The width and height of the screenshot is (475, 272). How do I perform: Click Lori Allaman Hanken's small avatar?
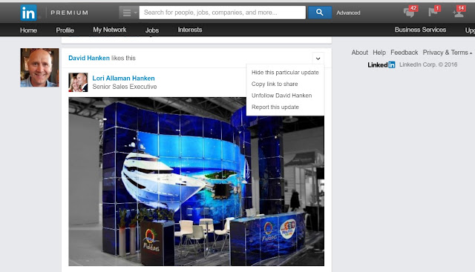78,82
